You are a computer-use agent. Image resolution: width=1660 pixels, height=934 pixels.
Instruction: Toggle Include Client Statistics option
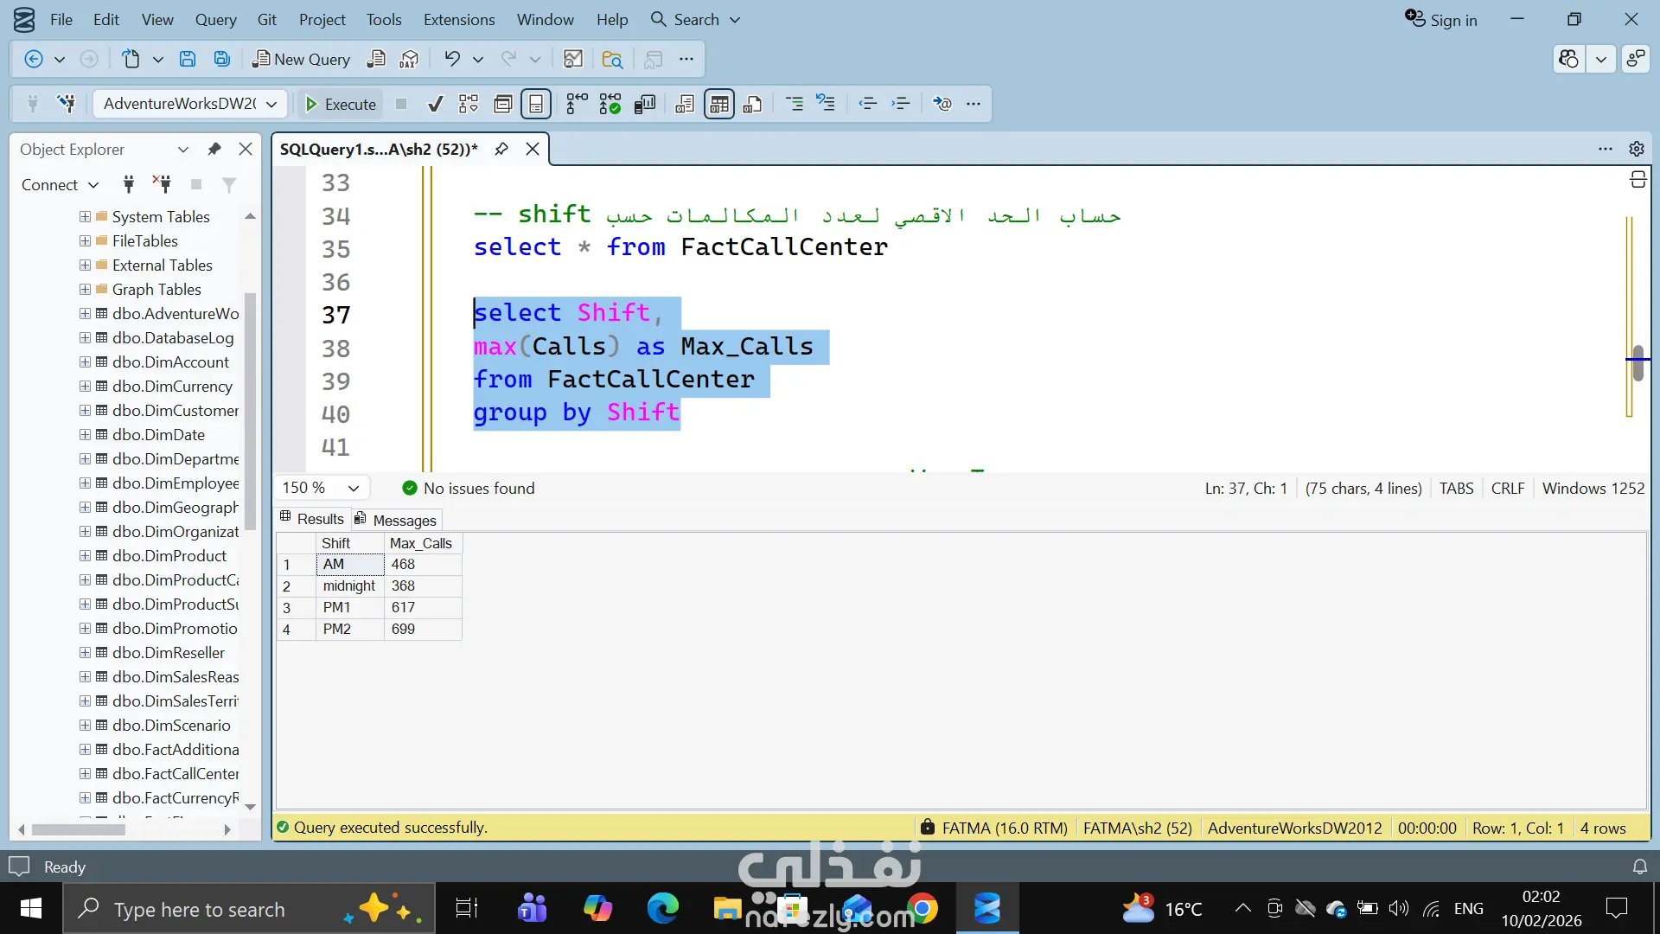coord(645,104)
